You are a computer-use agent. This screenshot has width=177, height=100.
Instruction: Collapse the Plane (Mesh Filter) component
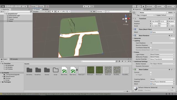pos(133,29)
